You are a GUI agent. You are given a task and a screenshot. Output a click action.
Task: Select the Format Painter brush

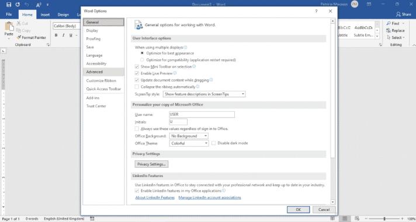pyautogui.click(x=19, y=37)
